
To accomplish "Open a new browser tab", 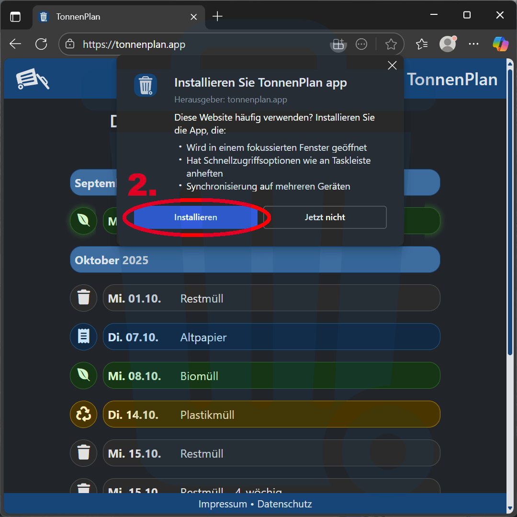I will [217, 17].
